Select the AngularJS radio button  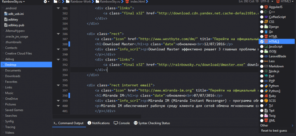[x=262, y=7]
